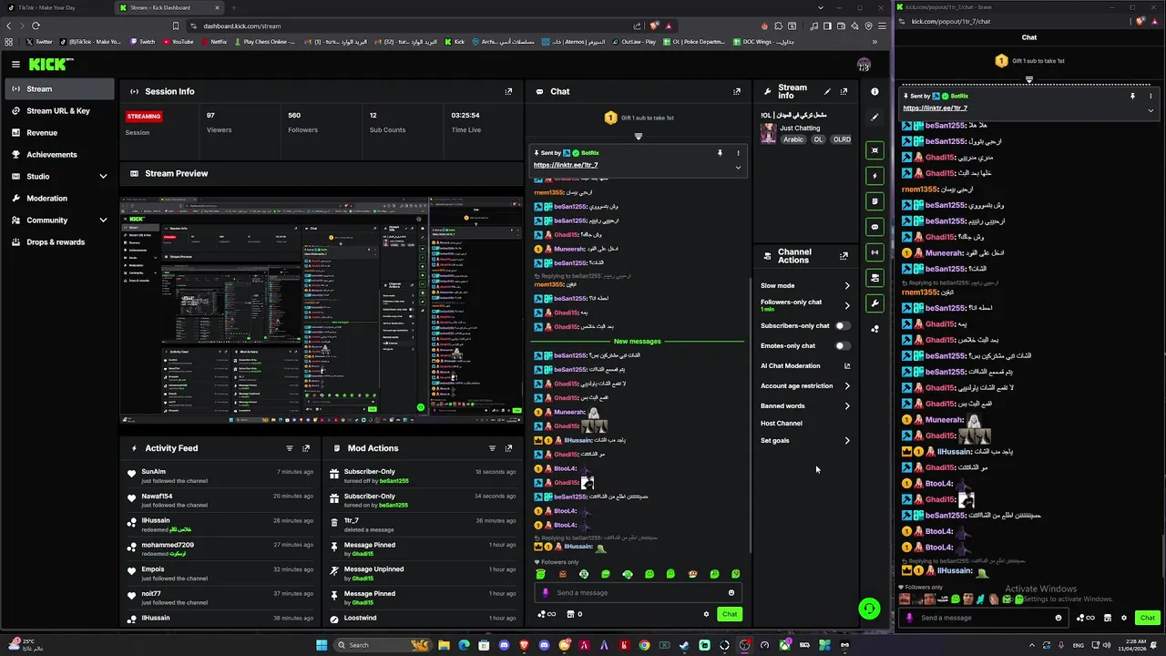This screenshot has height=656, width=1166.
Task: Click the lightning bolt icon in right toolbar
Action: [874, 176]
